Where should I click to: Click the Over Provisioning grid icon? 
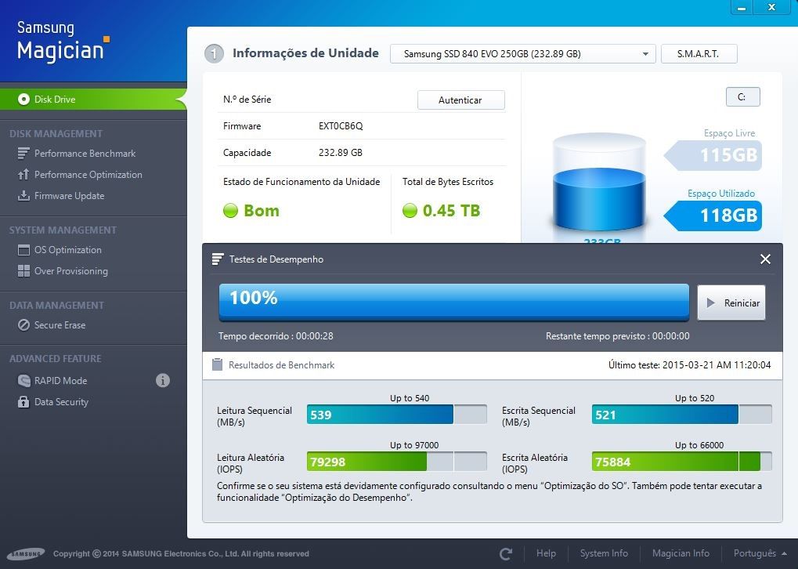(x=23, y=271)
